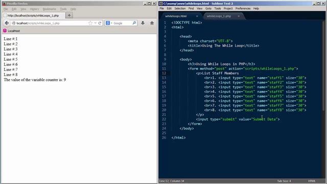327x184 pixels.
Task: Open Sublime Text Selection menu
Action: pos(180,9)
